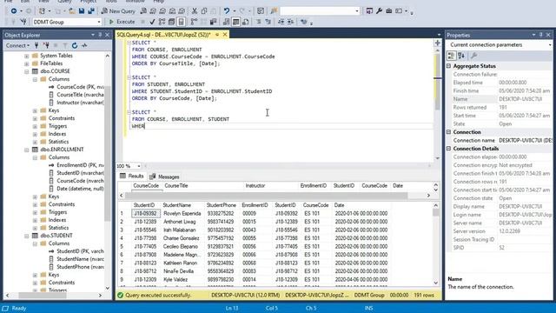This screenshot has width=556, height=313.
Task: Click the Increase Indent icon
Action: point(291,22)
